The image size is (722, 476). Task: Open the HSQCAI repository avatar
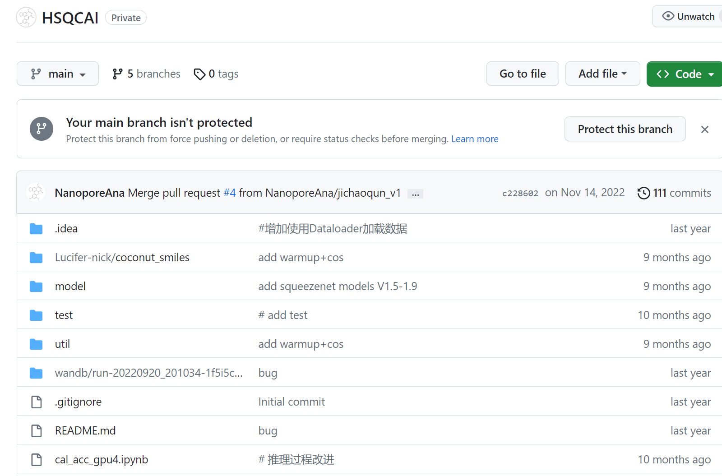pos(26,18)
